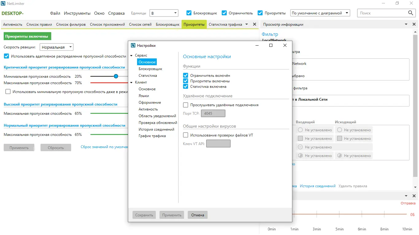
Task: Close the main tab group with its X icon
Action: coord(254,24)
